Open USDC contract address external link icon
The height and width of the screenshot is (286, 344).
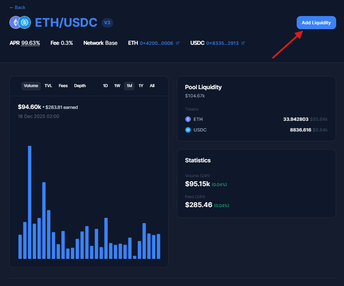[x=243, y=43]
